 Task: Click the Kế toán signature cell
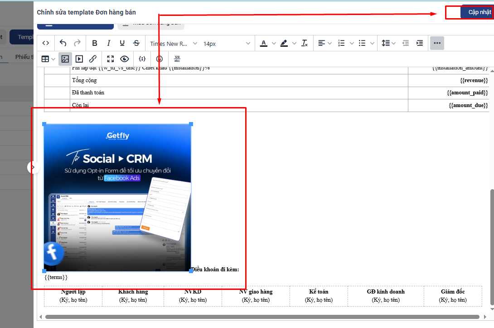tap(319, 296)
